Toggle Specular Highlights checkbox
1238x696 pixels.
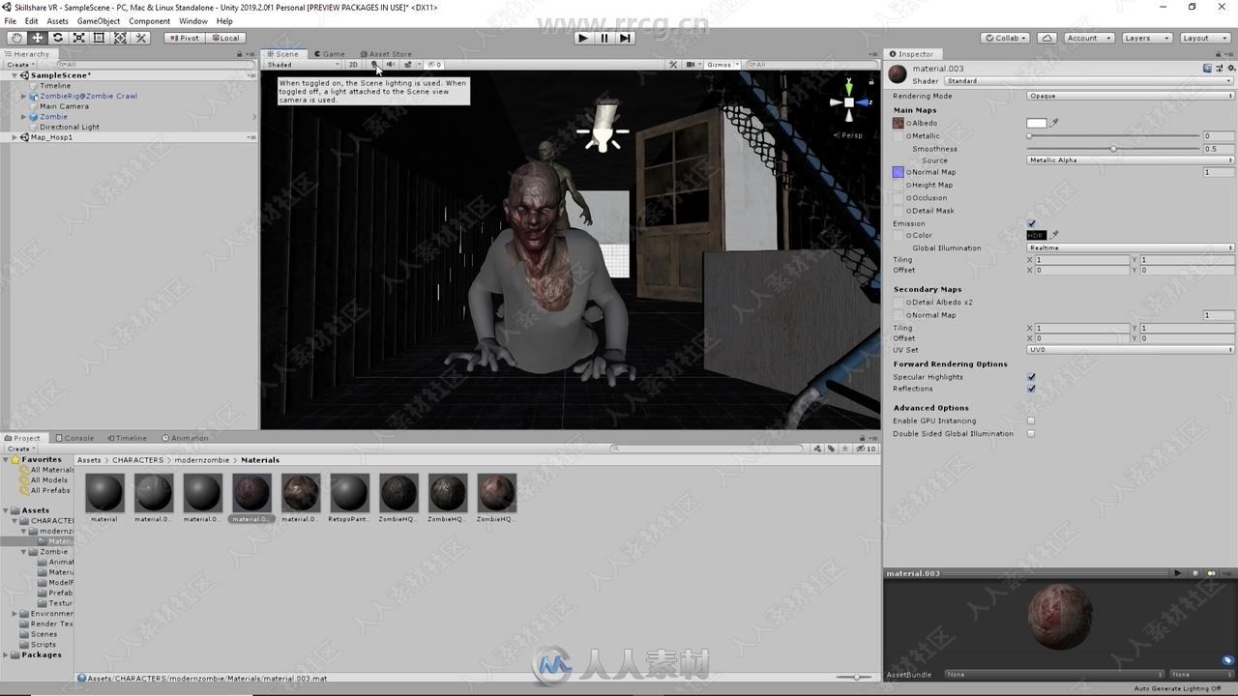1031,377
